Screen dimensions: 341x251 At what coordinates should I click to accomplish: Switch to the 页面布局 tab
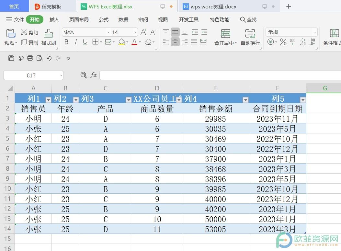click(x=79, y=19)
